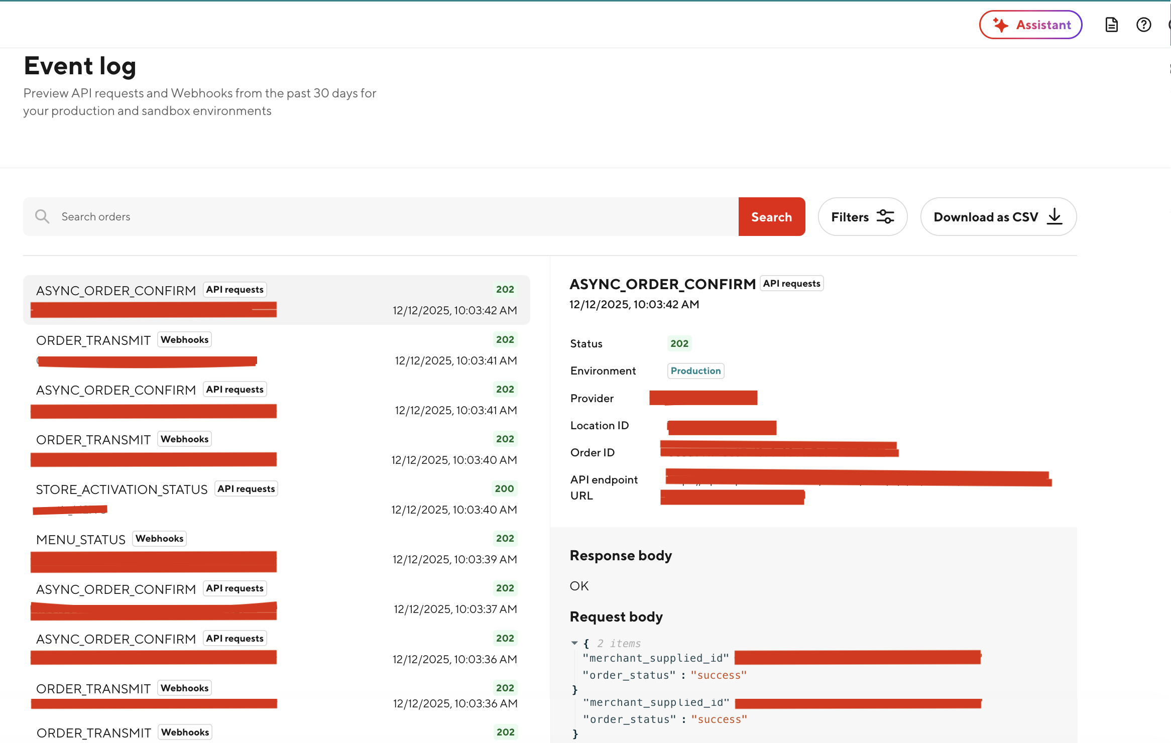Select the MENU_STATUS webhook event
Image resolution: width=1171 pixels, height=743 pixels.
coord(276,548)
